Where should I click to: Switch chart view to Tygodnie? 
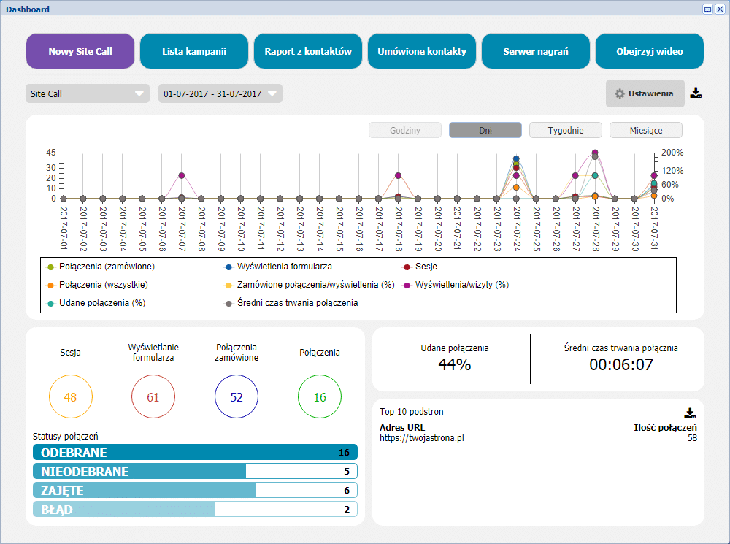[x=565, y=129]
